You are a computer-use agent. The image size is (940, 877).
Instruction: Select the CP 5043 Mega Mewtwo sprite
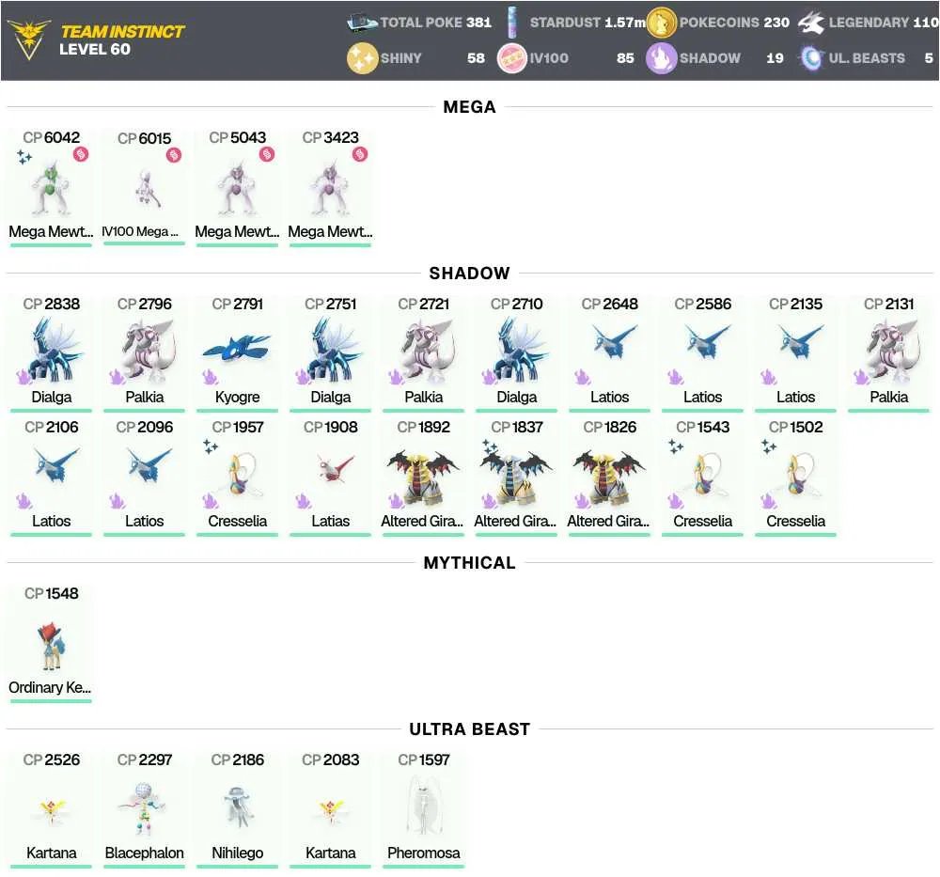pyautogui.click(x=237, y=188)
